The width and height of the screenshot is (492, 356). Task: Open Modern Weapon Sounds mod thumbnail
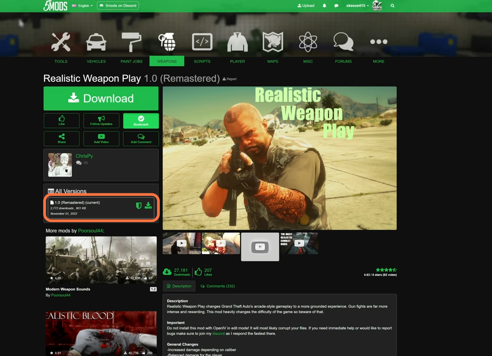tap(101, 260)
